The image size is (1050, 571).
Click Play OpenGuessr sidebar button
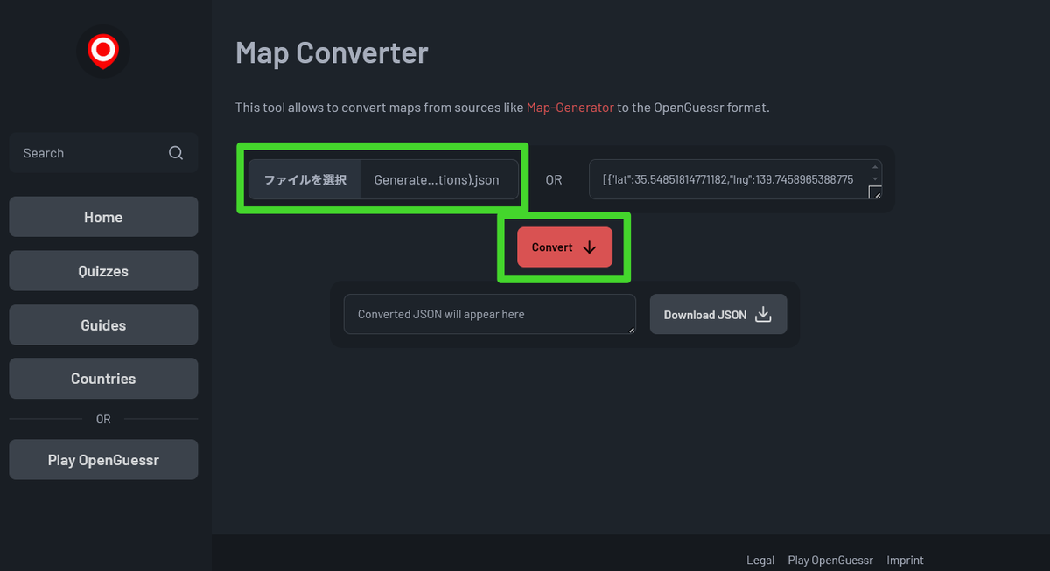coord(103,460)
